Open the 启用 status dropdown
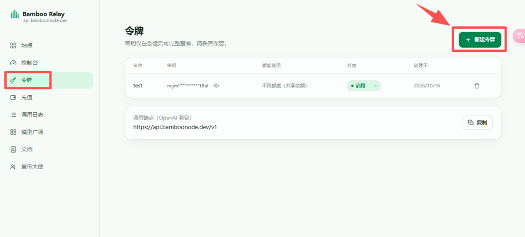Image resolution: width=525 pixels, height=237 pixels. tap(364, 86)
